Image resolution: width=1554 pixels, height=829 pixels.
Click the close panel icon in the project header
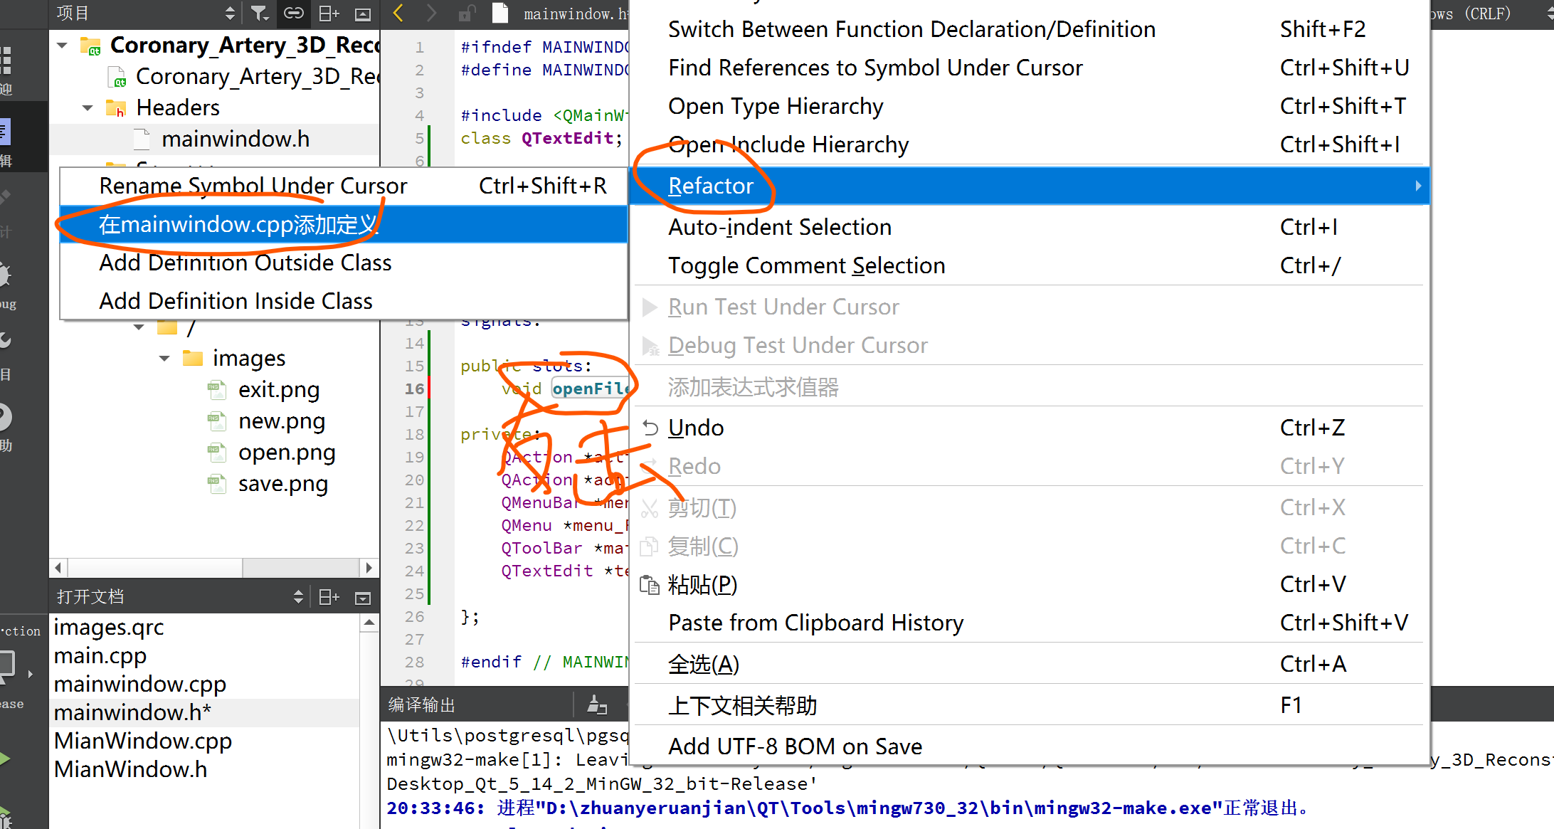pyautogui.click(x=363, y=14)
